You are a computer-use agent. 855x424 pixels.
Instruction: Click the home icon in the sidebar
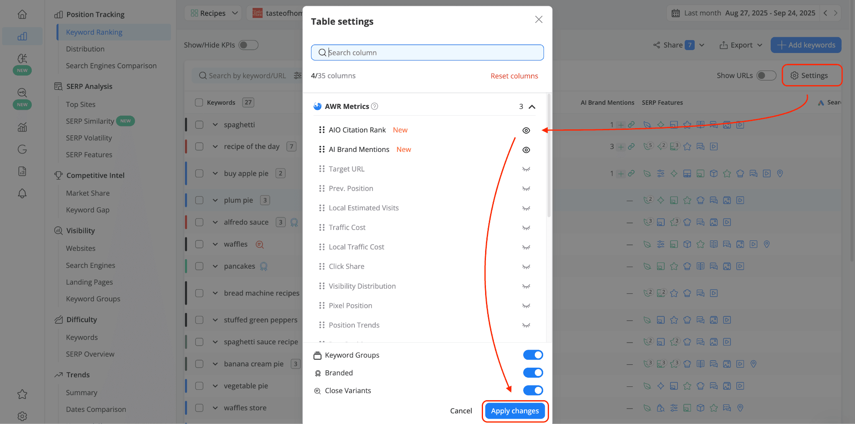click(x=22, y=14)
